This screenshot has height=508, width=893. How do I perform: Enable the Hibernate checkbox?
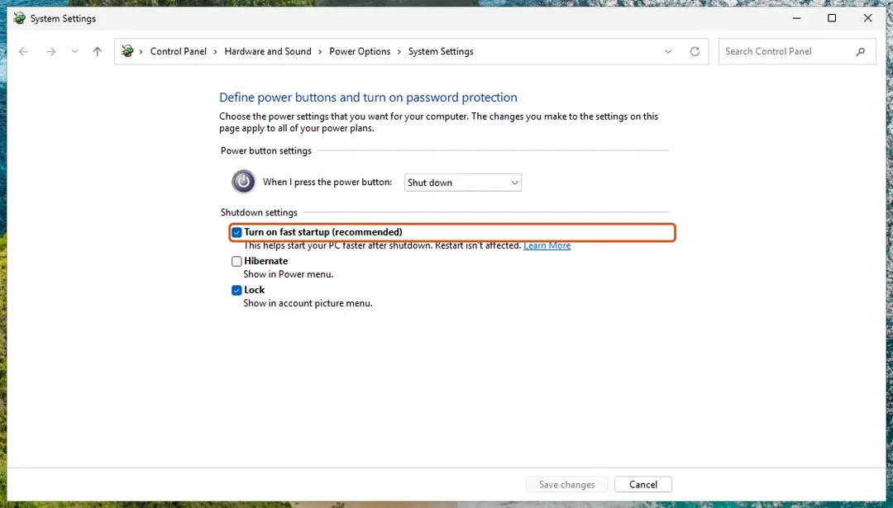236,261
